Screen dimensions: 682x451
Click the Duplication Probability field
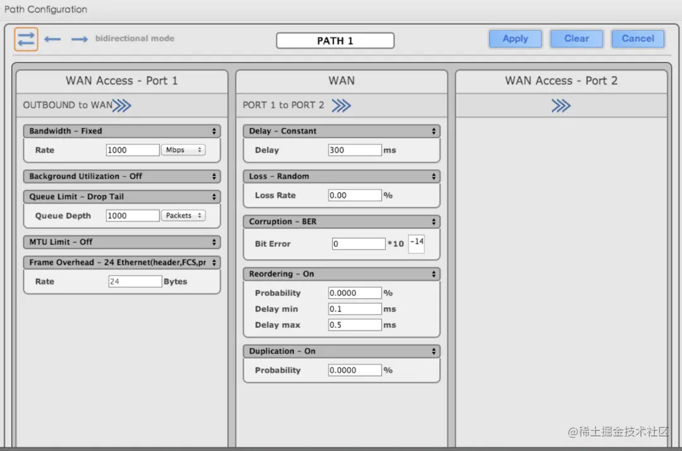[x=355, y=370]
